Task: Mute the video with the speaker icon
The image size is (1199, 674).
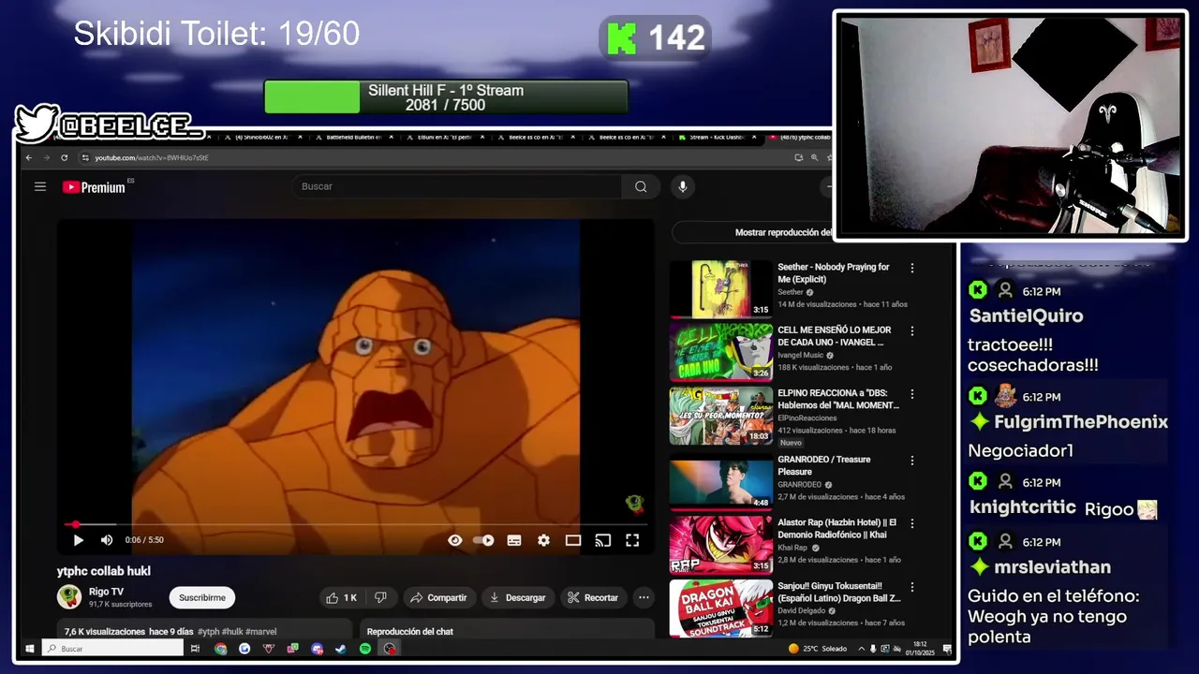Action: pos(107,540)
